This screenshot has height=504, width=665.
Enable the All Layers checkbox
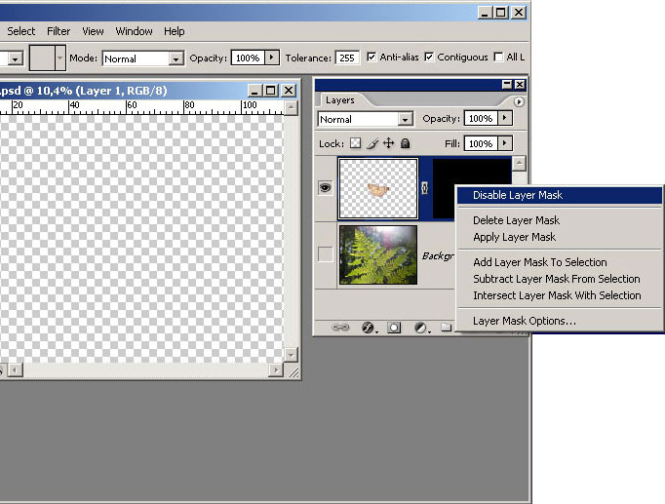[x=499, y=57]
